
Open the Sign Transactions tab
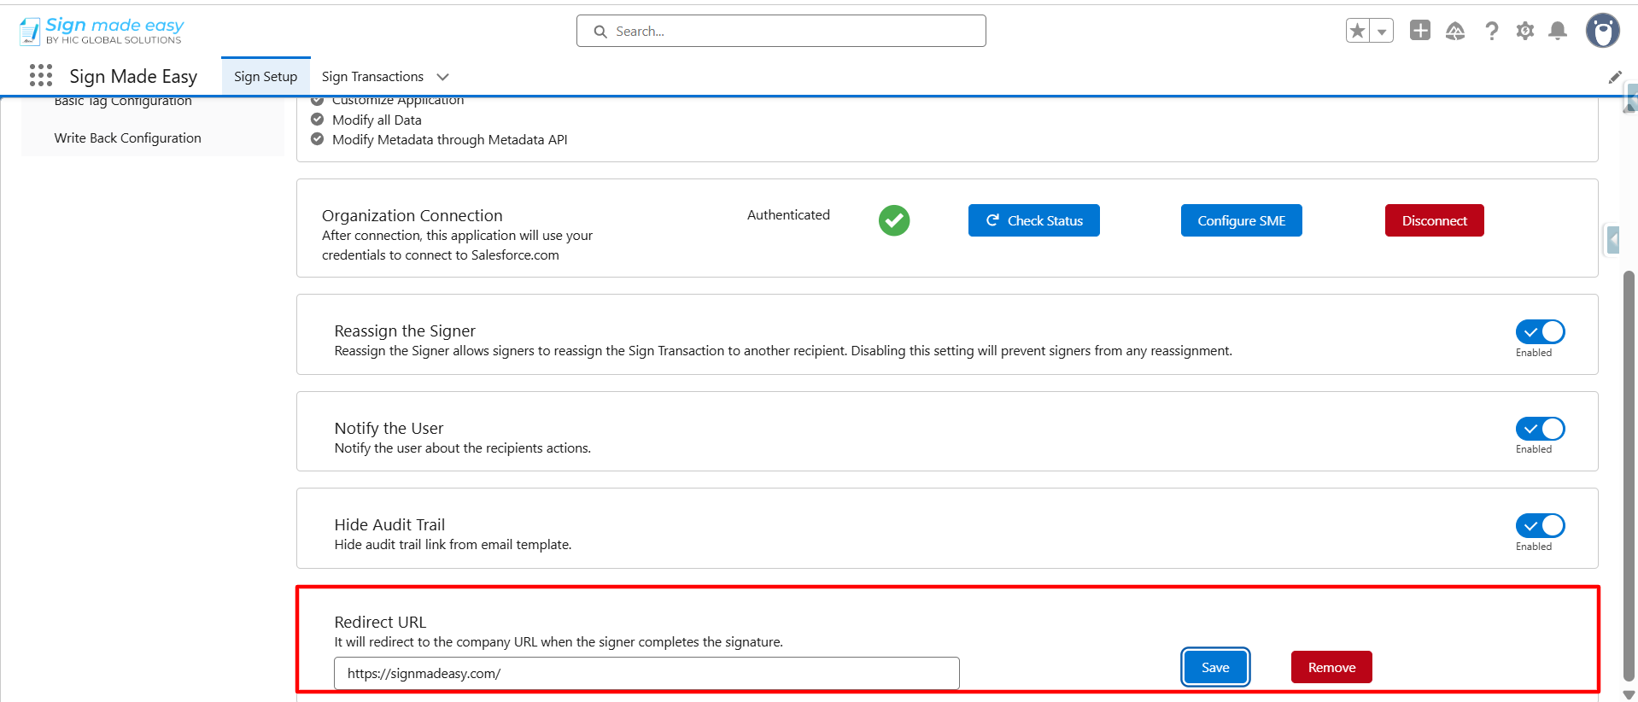pyautogui.click(x=372, y=76)
